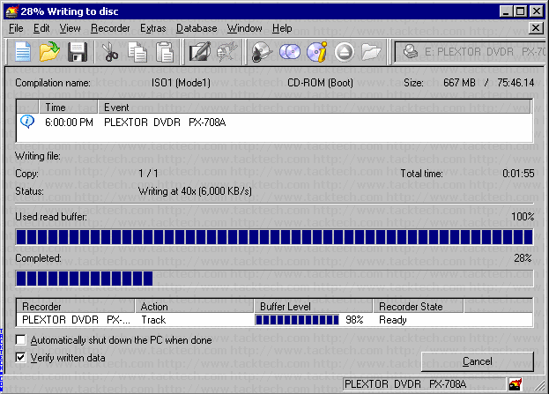Viewport: 549px width, 394px height.
Task: Click the status bar PLEXTOR DVDR PX-708A
Action: point(425,384)
